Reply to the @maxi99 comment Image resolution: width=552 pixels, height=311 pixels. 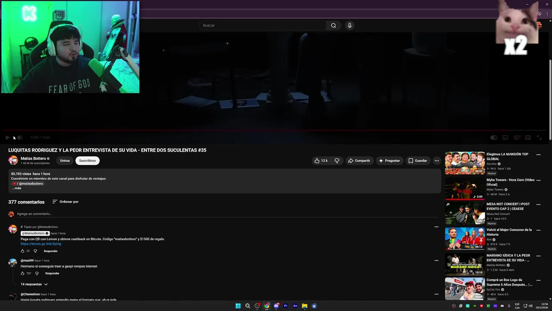tap(52, 273)
